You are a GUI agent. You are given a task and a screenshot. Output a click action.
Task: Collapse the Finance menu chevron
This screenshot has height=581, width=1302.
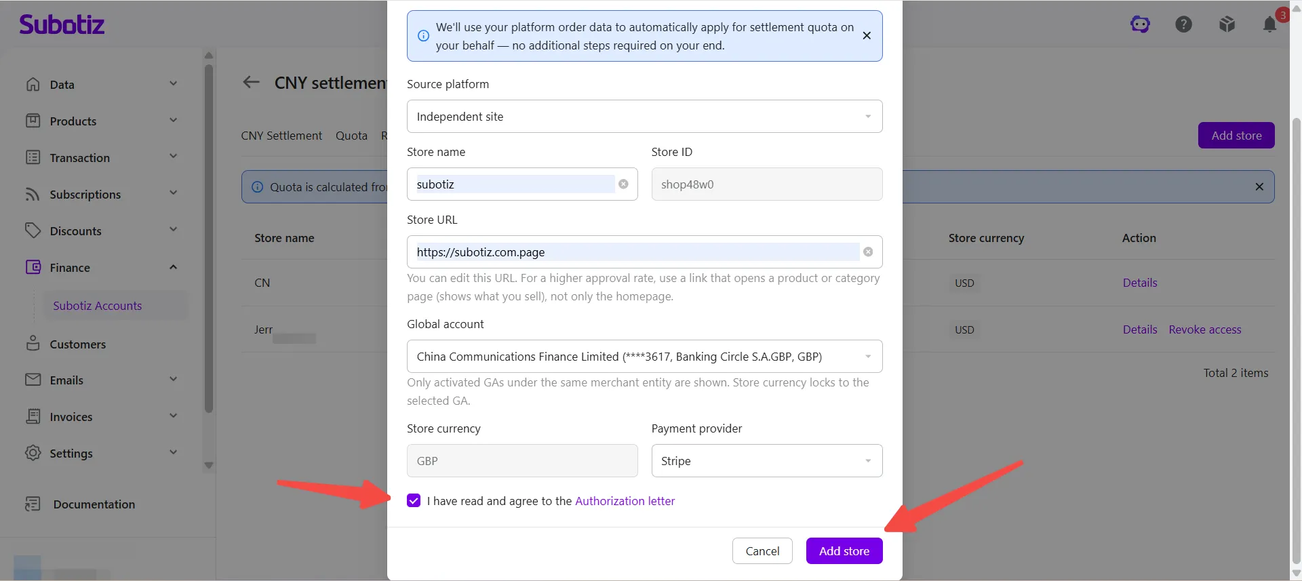point(173,266)
